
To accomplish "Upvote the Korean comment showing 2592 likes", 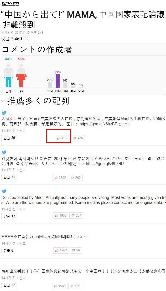I will click(60, 178).
